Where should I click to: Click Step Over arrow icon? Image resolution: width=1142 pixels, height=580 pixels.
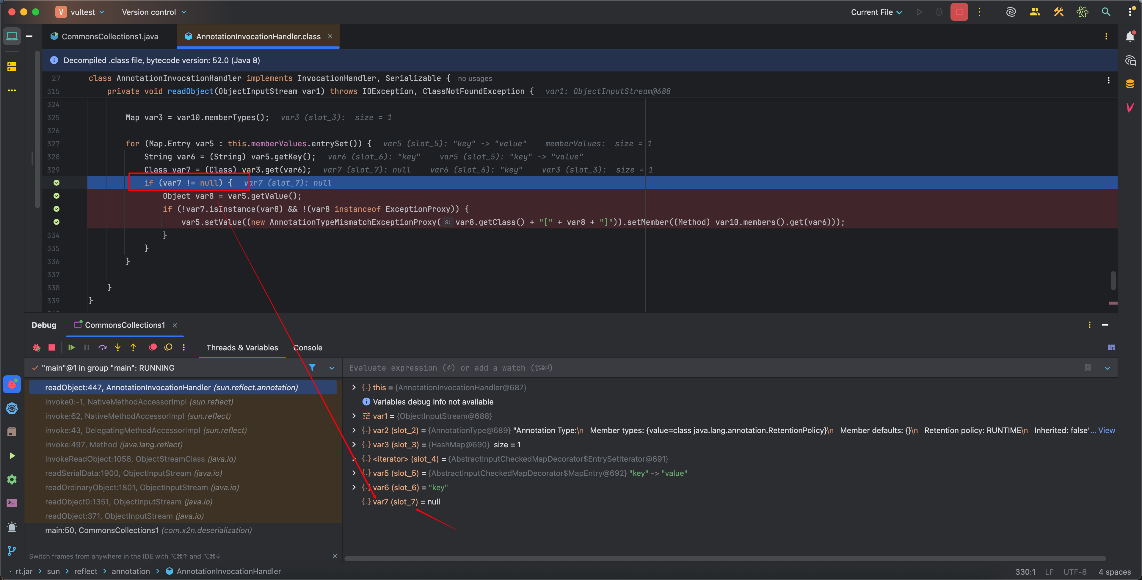pyautogui.click(x=102, y=348)
